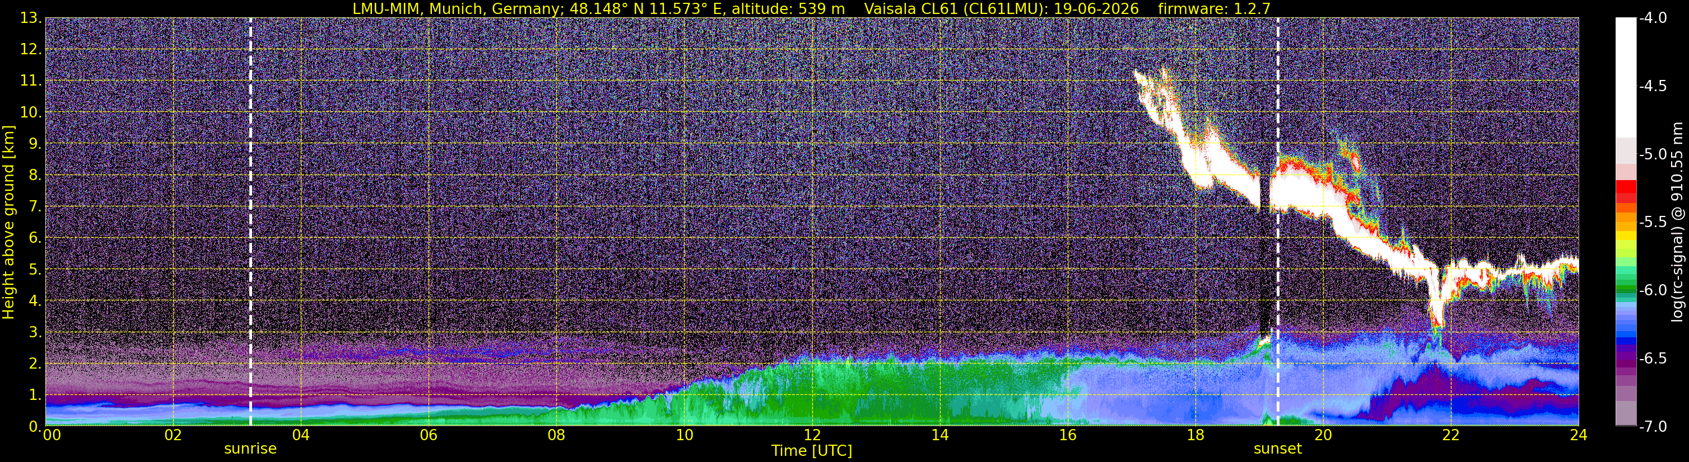
Task: Click the '11.' height tick label
Action: click(31, 81)
